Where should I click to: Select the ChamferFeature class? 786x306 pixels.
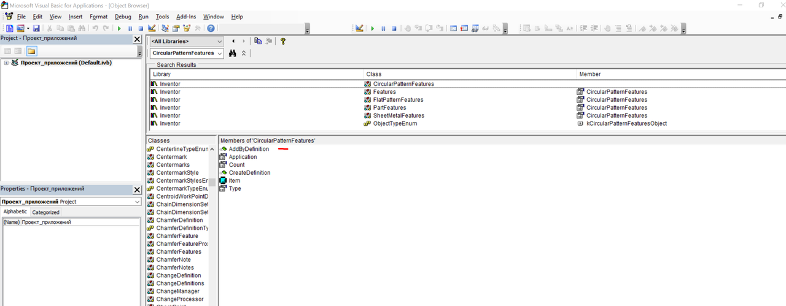point(177,236)
